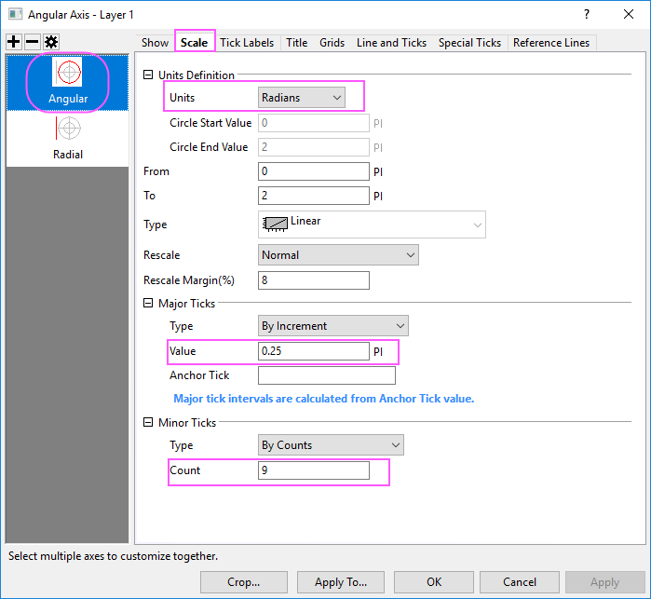Switch to the Tick Labels tab
Image resolution: width=651 pixels, height=599 pixels.
click(247, 43)
